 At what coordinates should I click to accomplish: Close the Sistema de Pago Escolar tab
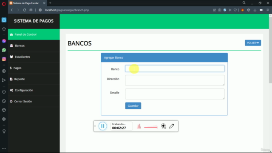pos(44,3)
